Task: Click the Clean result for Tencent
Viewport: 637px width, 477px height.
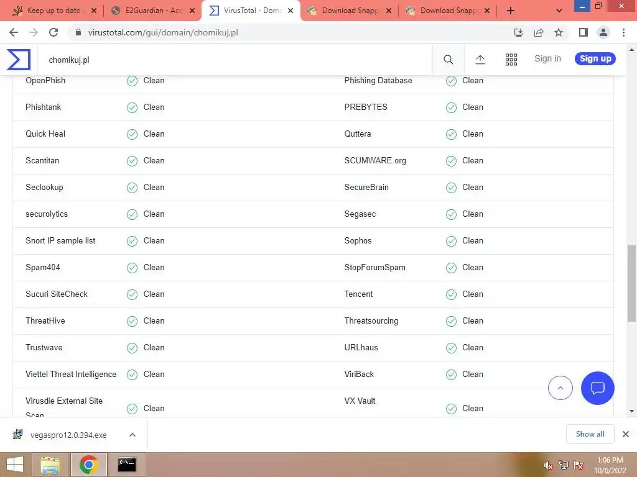Action: pos(473,294)
